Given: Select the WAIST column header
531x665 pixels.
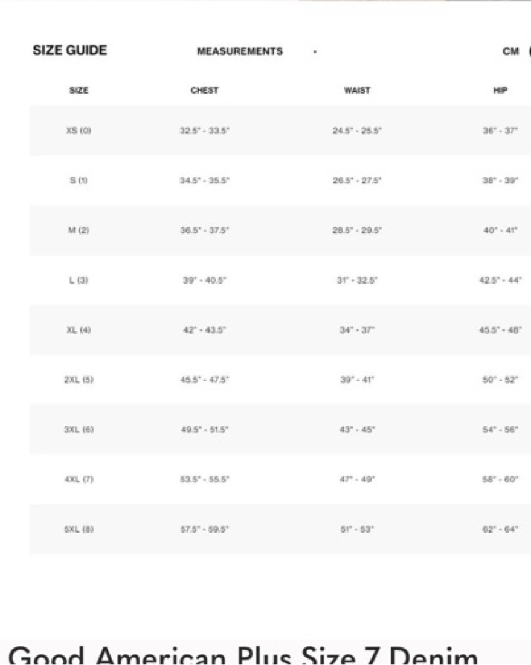Looking at the screenshot, I should click(357, 90).
